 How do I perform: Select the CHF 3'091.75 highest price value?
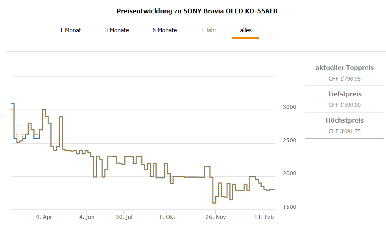click(345, 131)
